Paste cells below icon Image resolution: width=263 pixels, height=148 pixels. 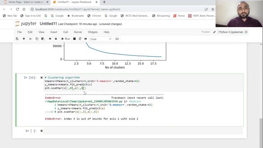tap(43, 39)
